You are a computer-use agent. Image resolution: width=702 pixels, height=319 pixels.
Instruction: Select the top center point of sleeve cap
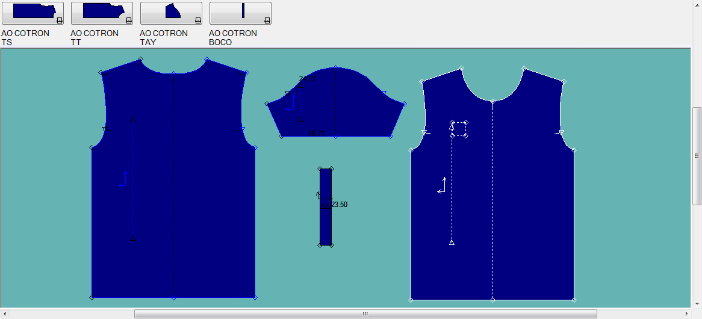[x=335, y=67]
